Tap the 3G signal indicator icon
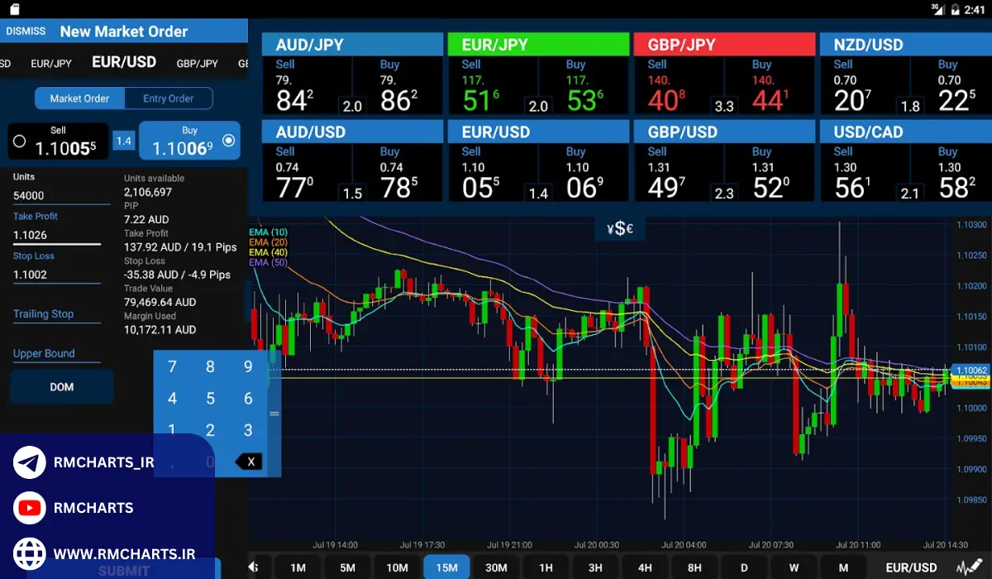992x579 pixels. pos(937,10)
